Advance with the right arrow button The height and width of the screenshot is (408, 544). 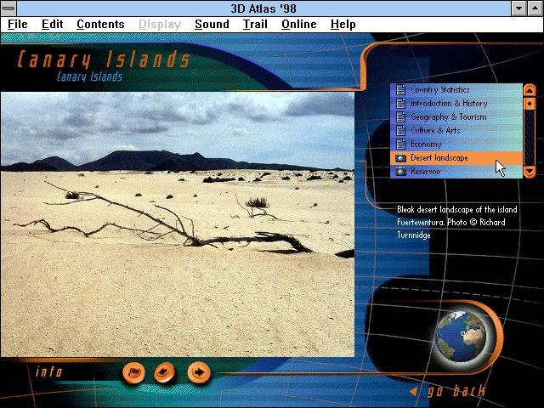click(x=199, y=372)
